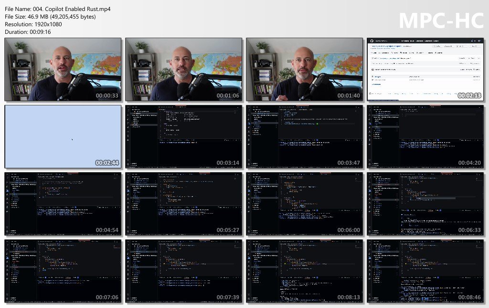Click the 'Duration: 00:09:16' line
The image size is (489, 308).
28,32
